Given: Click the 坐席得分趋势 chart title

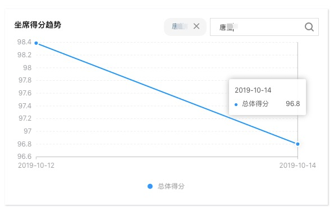Looking at the screenshot, I should pos(38,25).
